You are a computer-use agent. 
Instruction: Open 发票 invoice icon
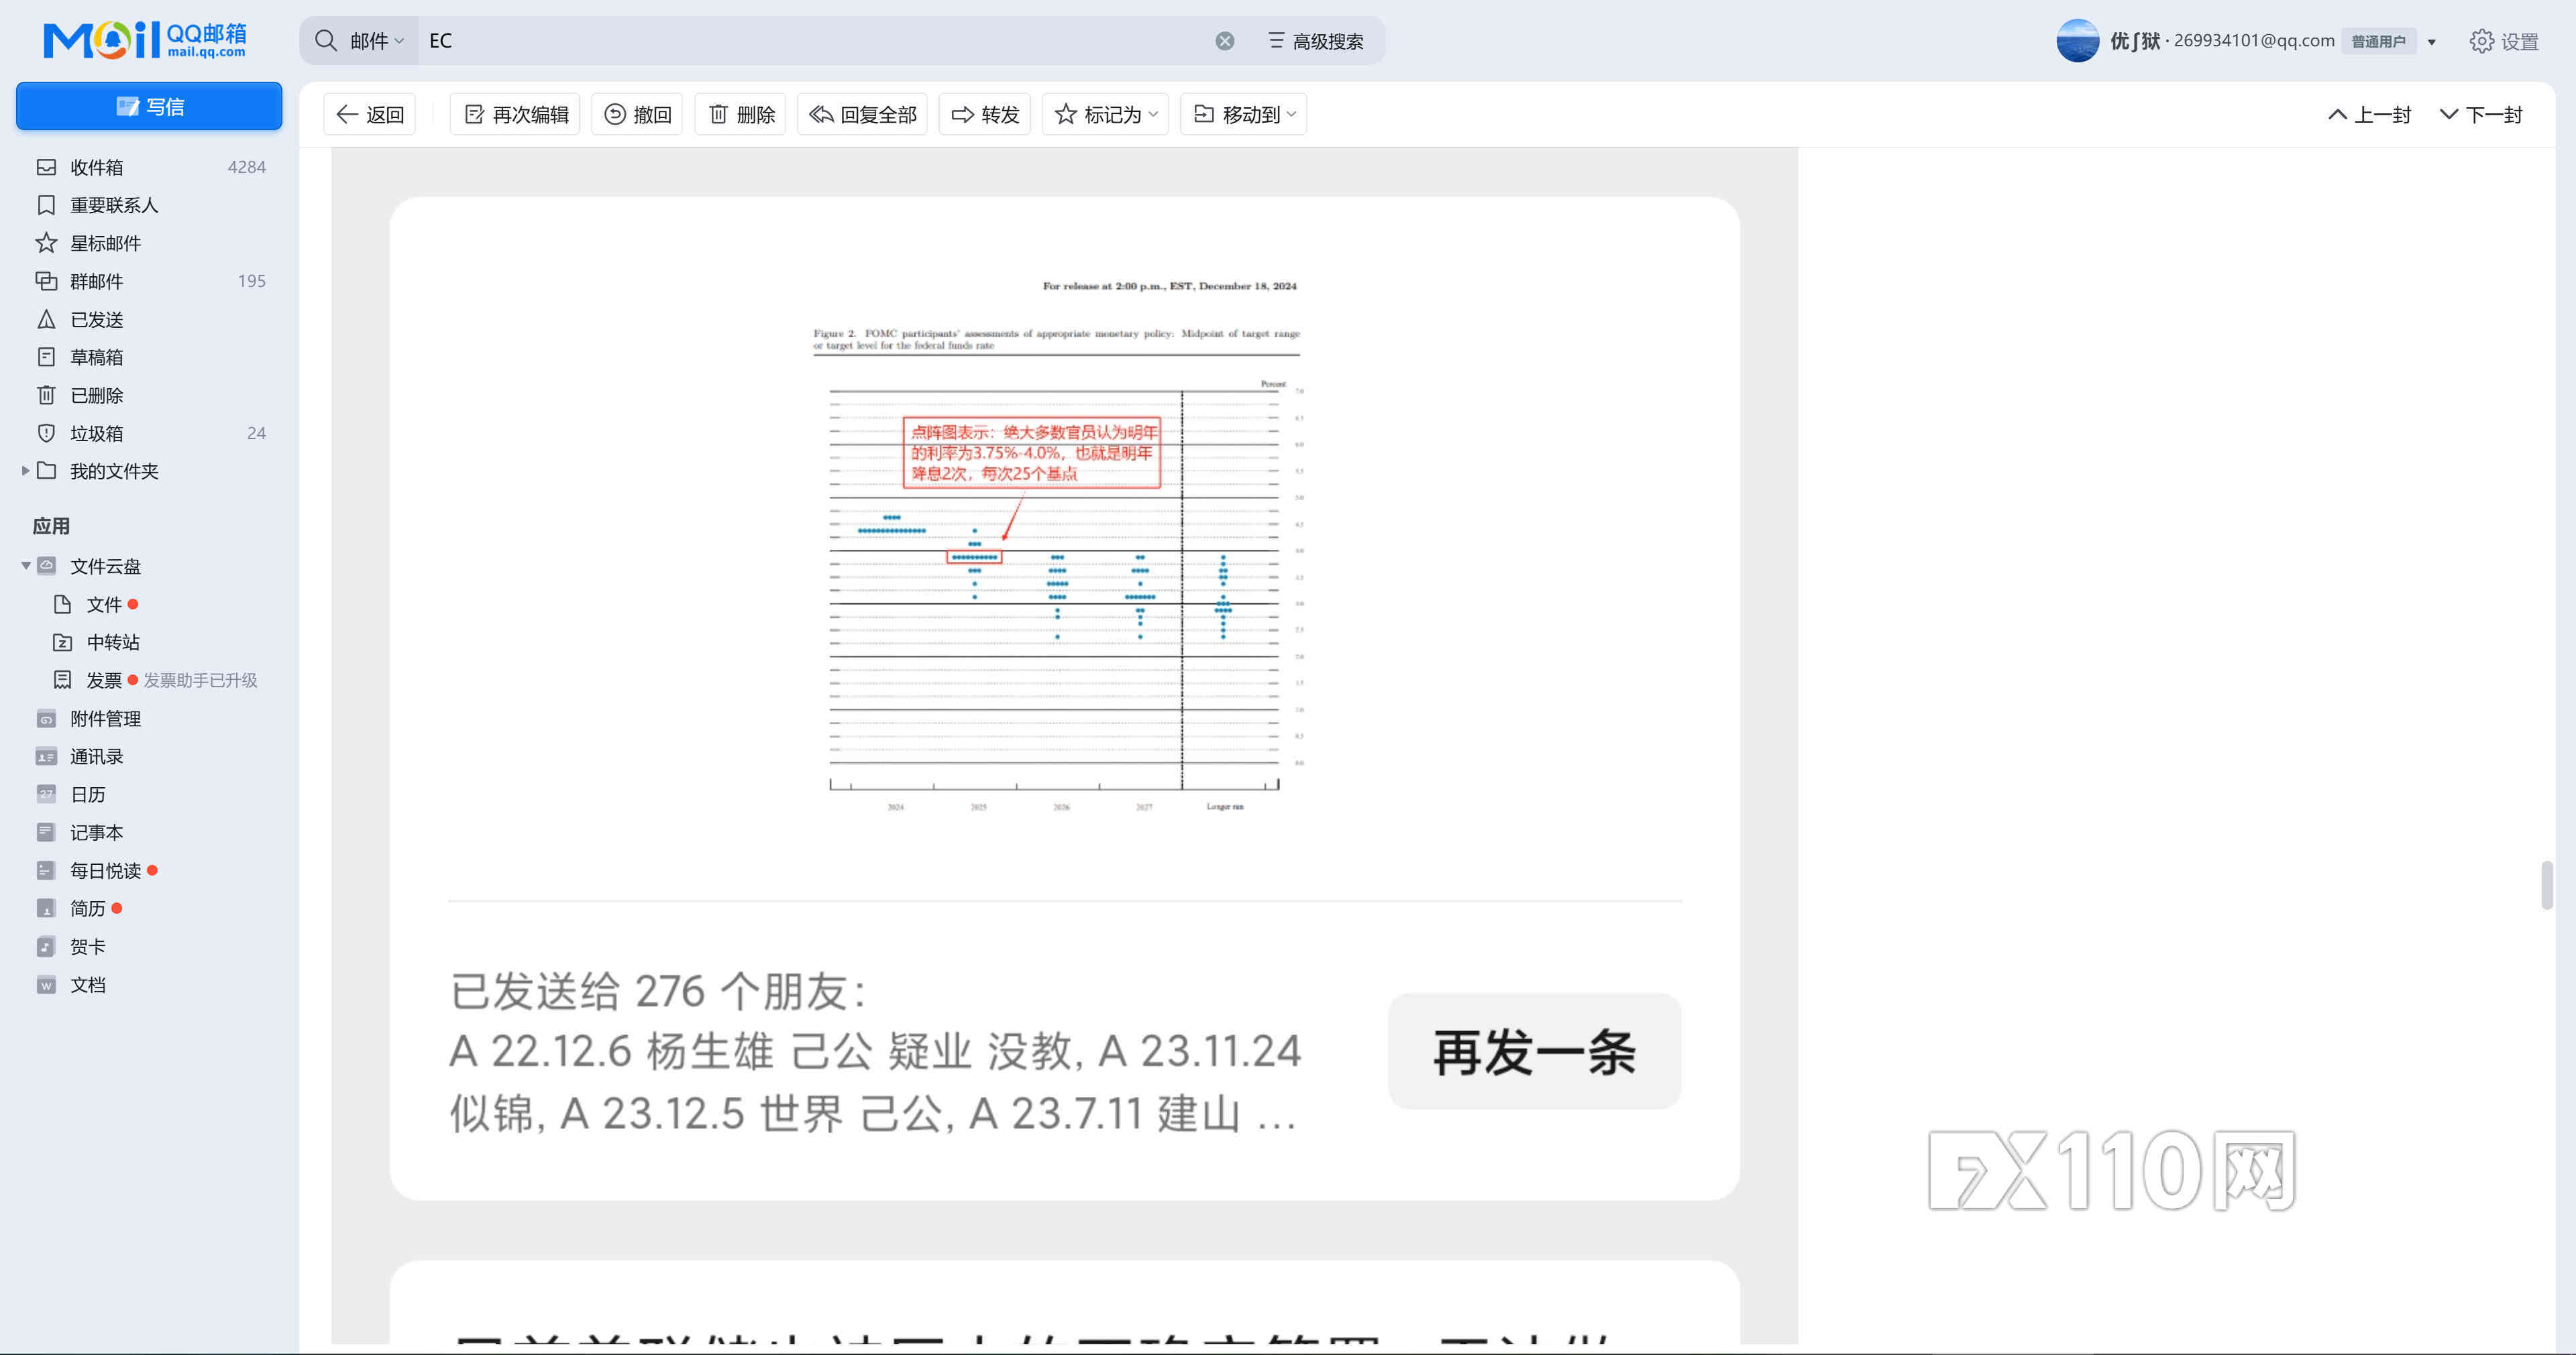point(62,681)
